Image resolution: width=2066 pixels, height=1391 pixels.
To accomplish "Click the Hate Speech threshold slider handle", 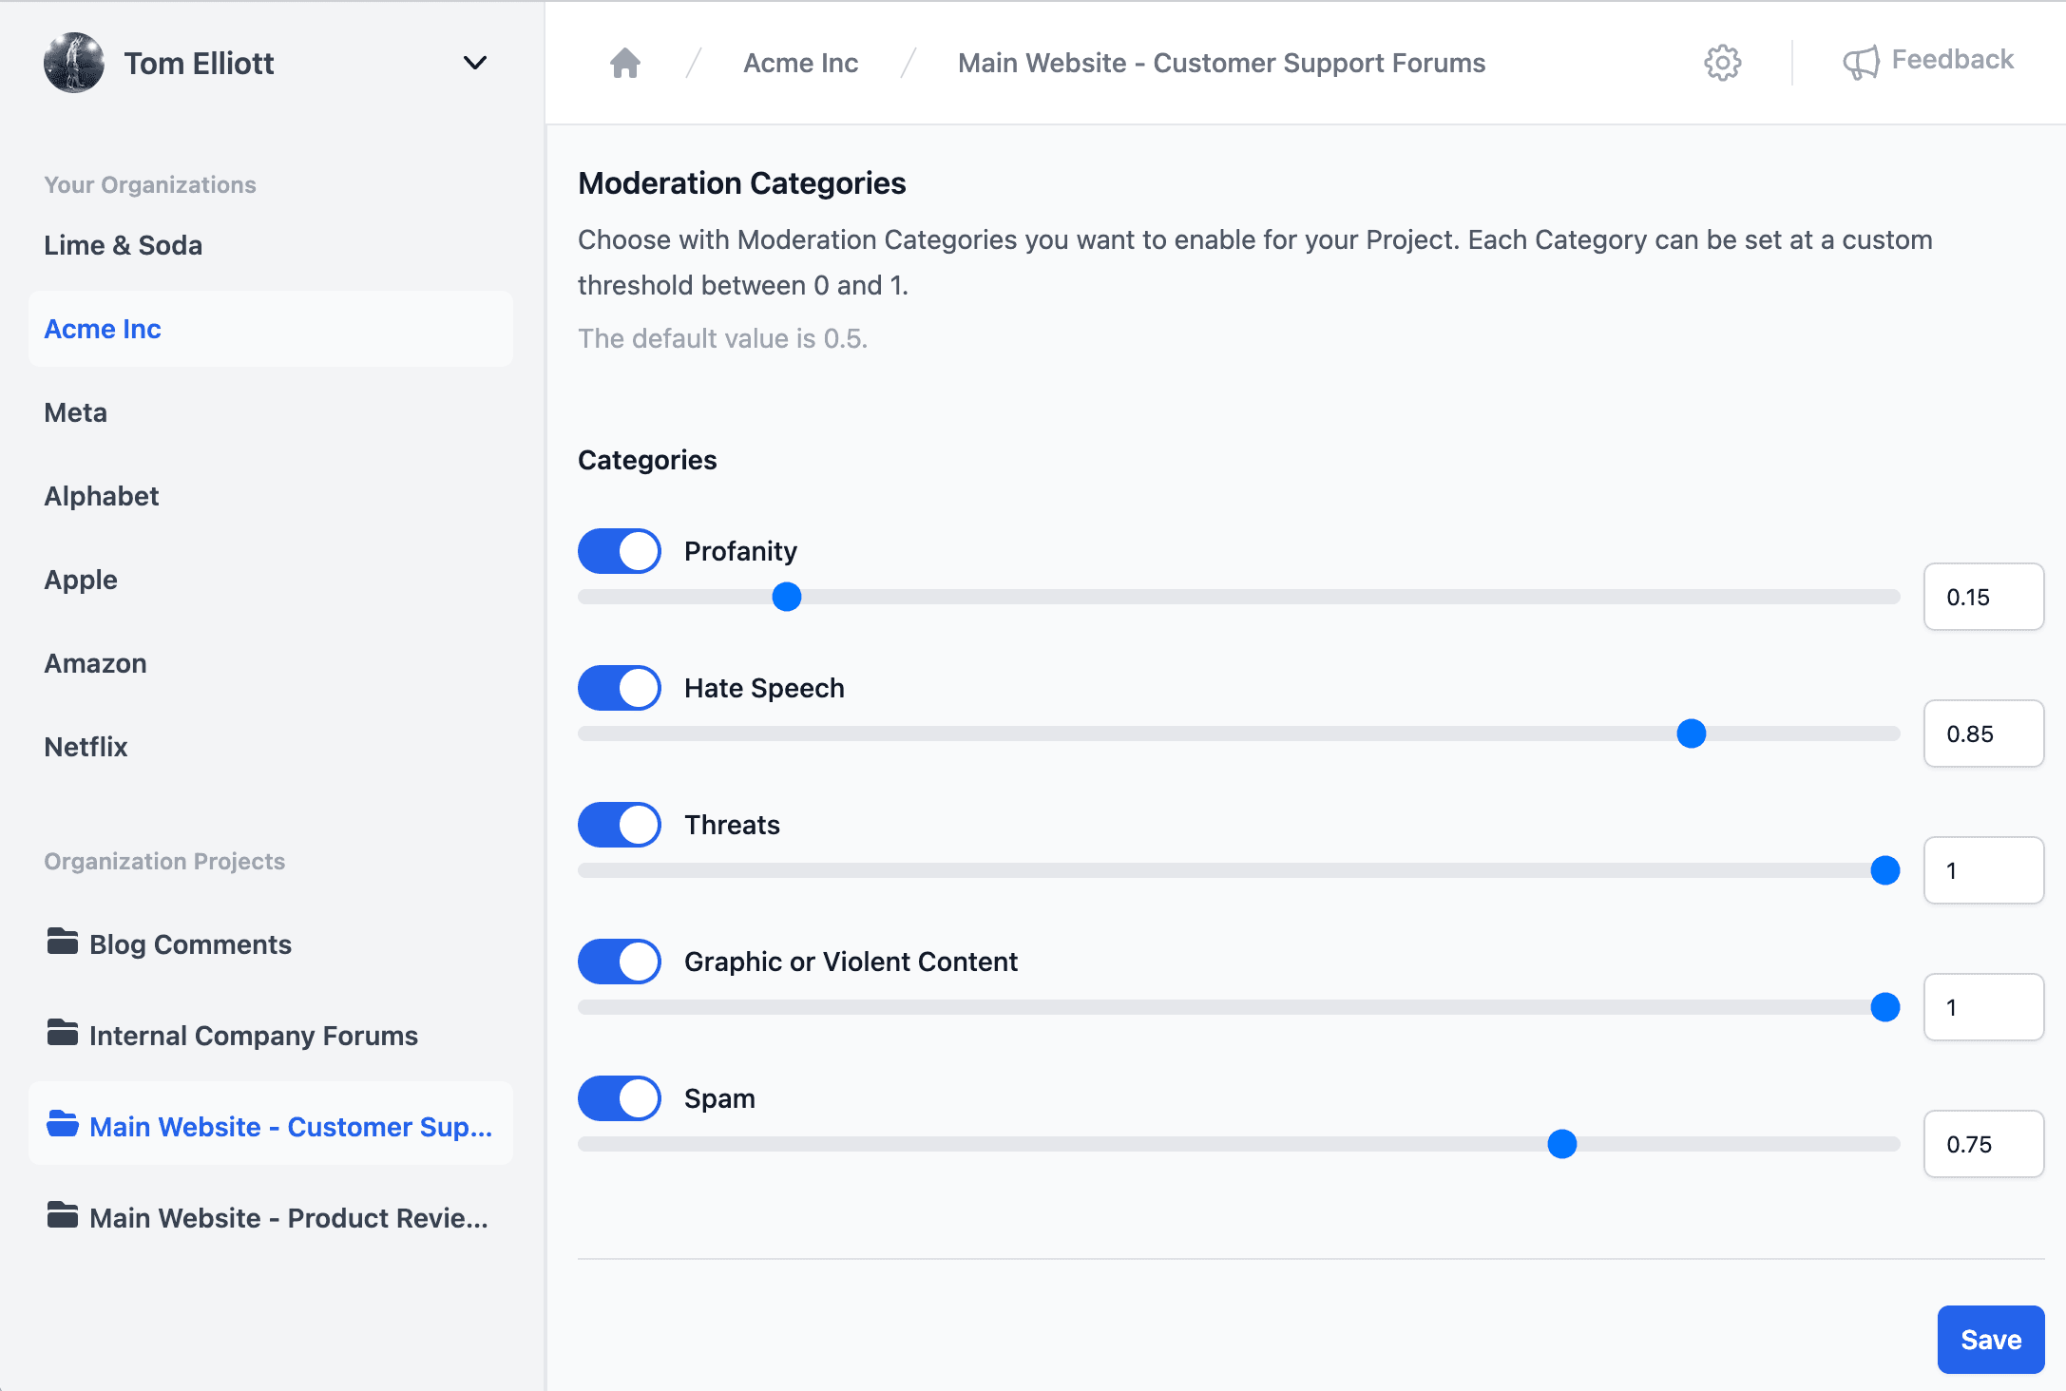I will click(x=1692, y=734).
